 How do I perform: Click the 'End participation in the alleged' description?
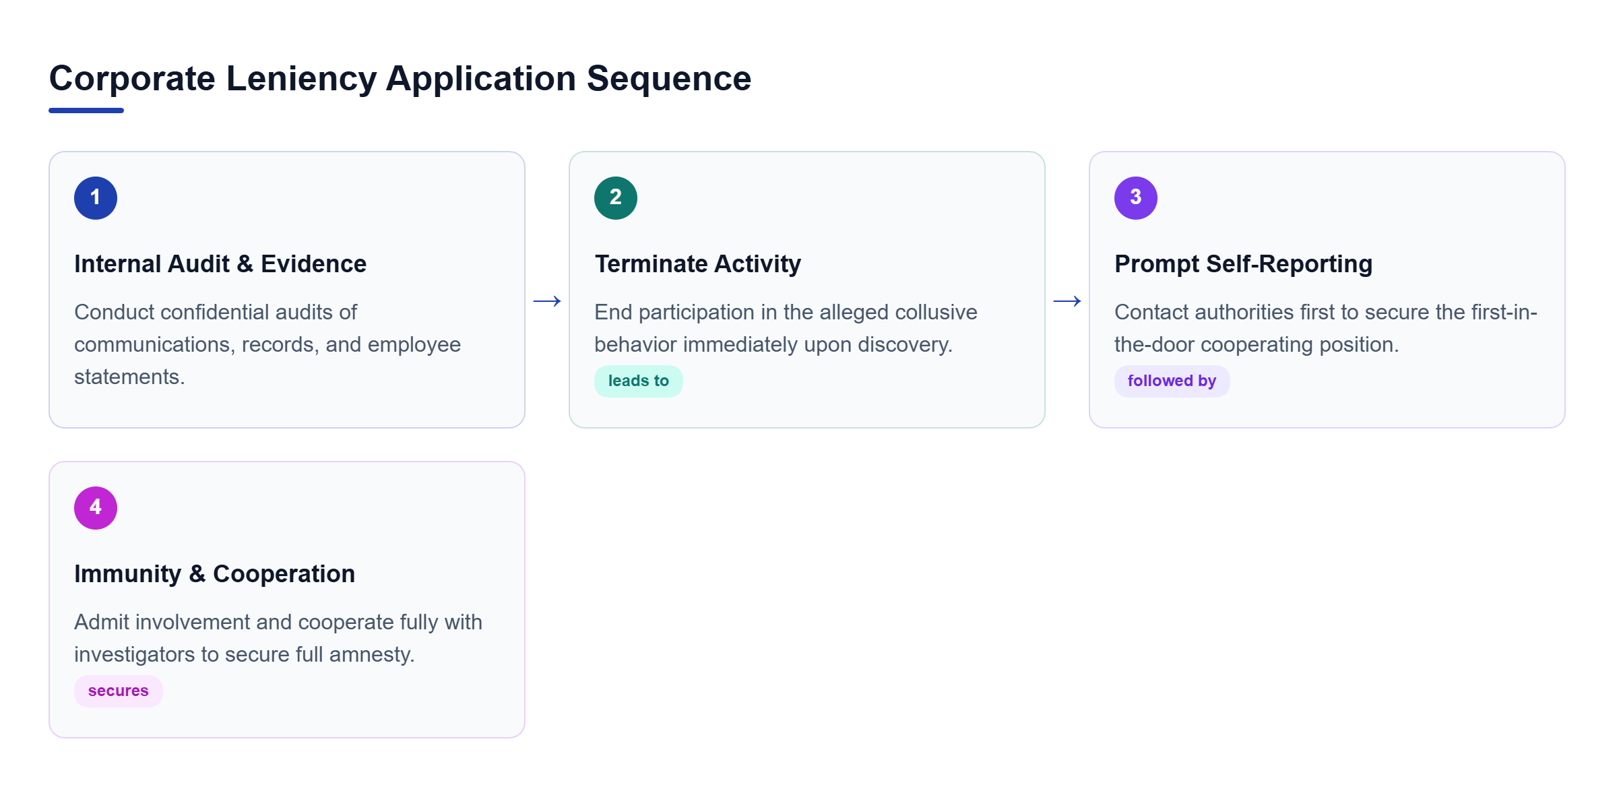[786, 328]
